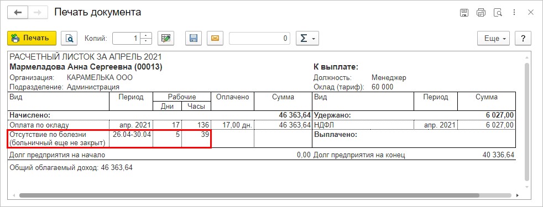Click the yellow Печать button
This screenshot has height=207, width=543.
click(x=32, y=38)
